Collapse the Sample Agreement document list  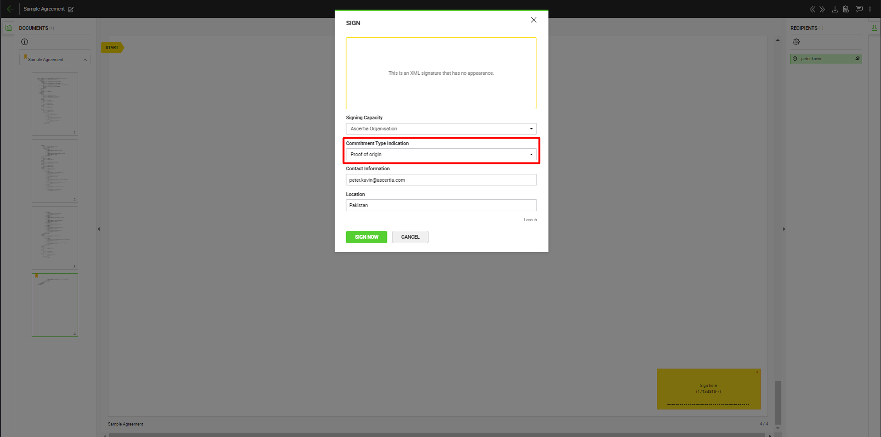[x=85, y=60]
